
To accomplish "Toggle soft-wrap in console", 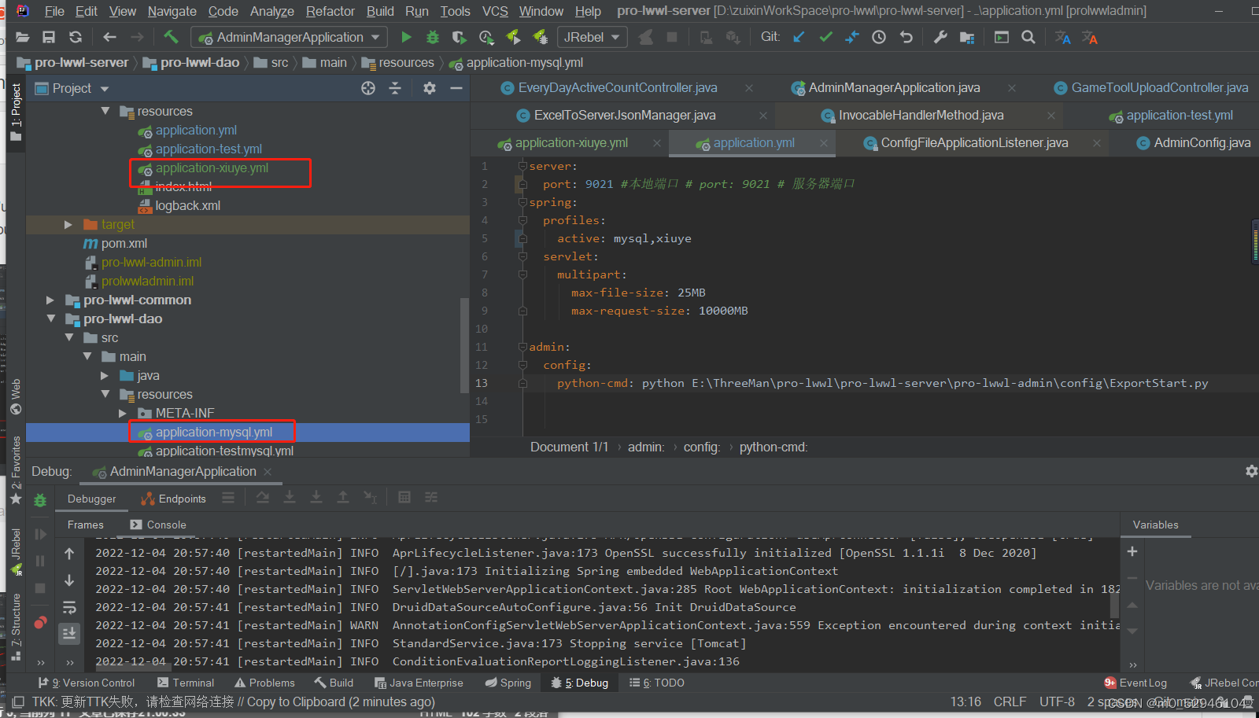I will (x=69, y=607).
